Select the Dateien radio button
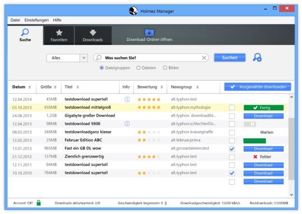Screen dimensions: 302x214 pyautogui.click(x=138, y=68)
